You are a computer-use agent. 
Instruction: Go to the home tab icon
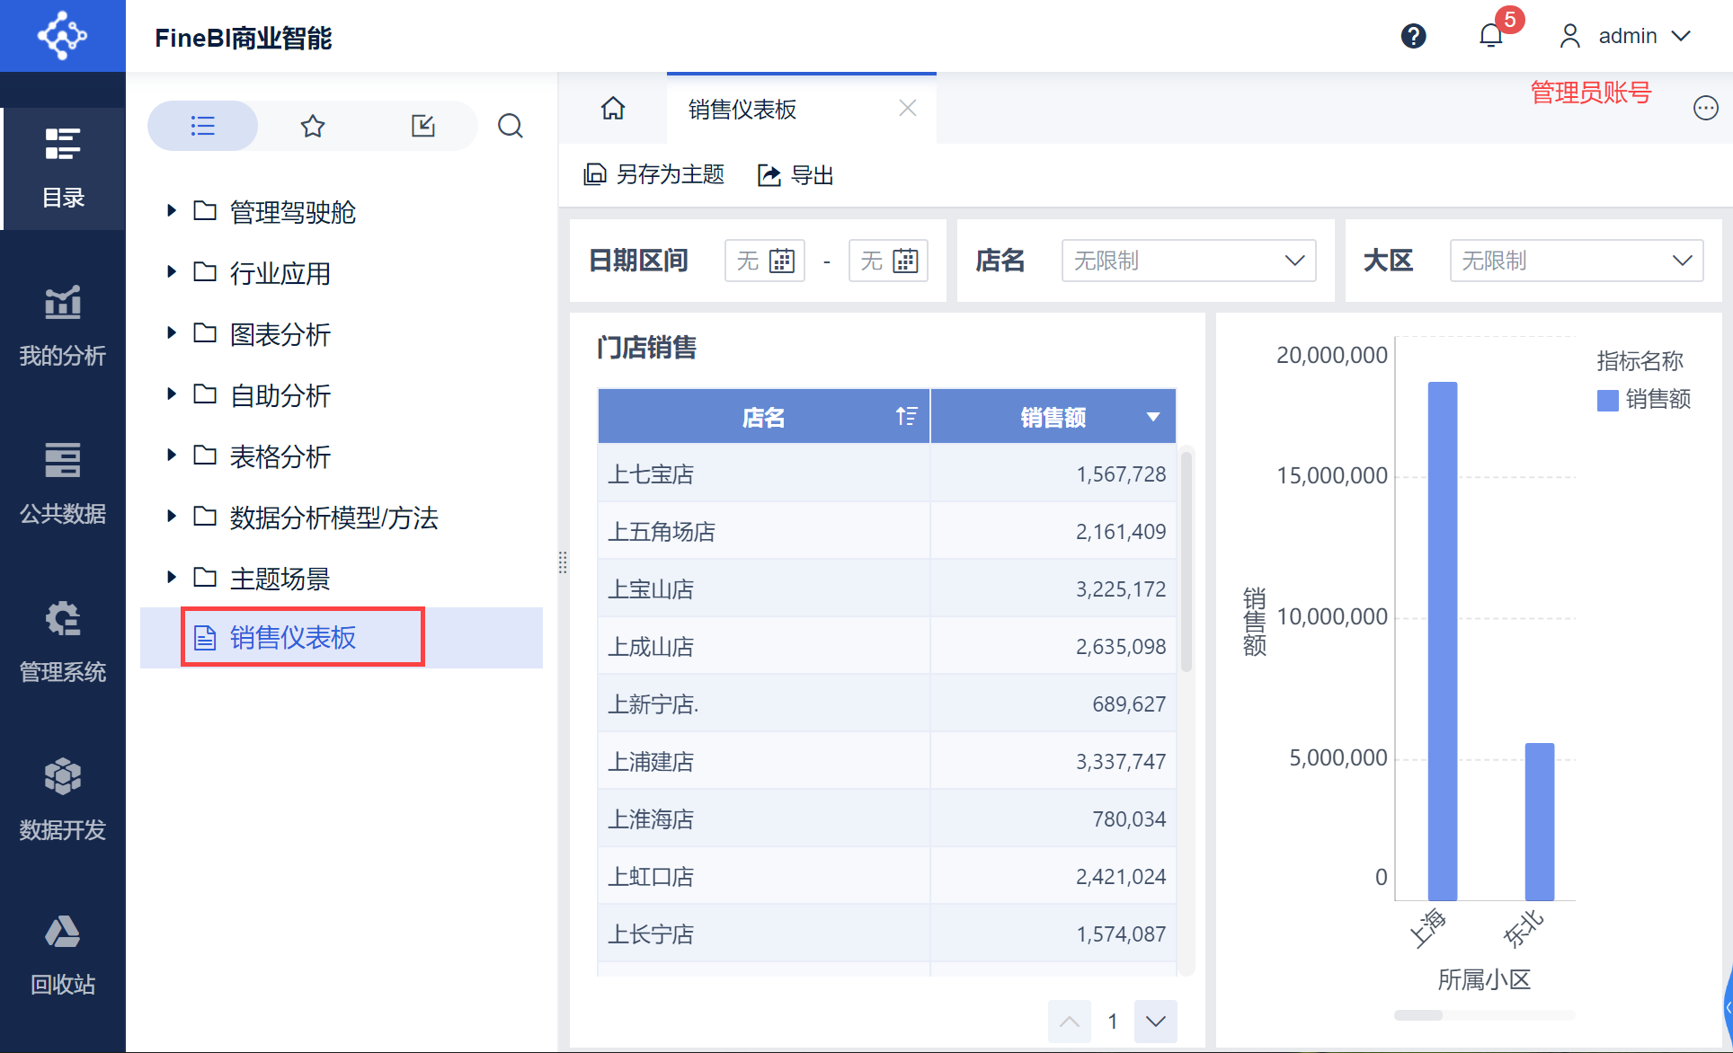(x=613, y=109)
